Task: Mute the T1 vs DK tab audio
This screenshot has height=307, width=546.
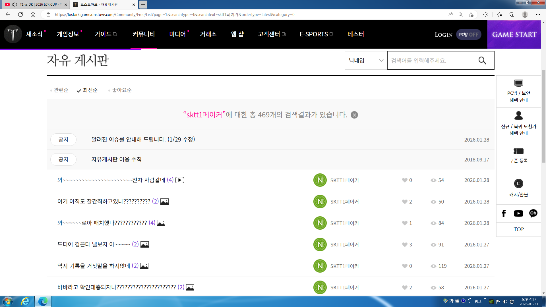Action: [x=15, y=5]
